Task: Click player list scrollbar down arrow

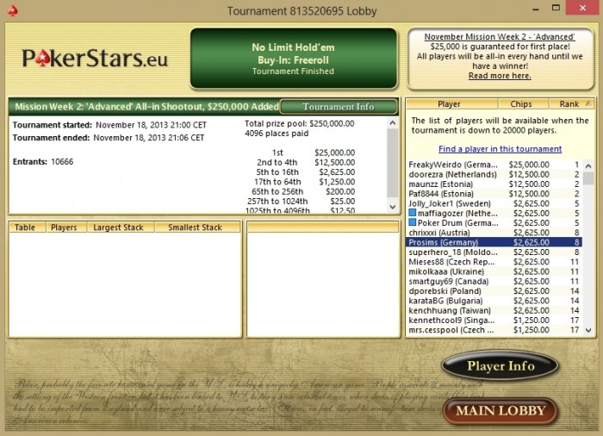Action: tap(588, 330)
